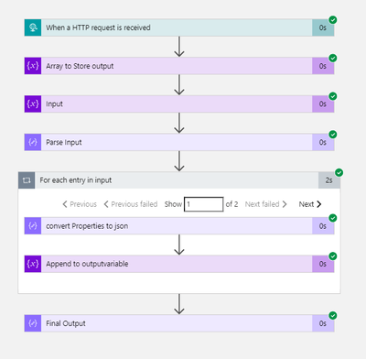Click Next failed iteration link
This screenshot has height=359, width=366.
266,204
